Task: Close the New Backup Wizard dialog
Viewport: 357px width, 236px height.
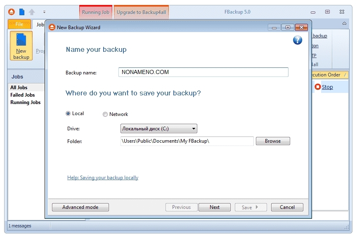Action: tap(301, 28)
